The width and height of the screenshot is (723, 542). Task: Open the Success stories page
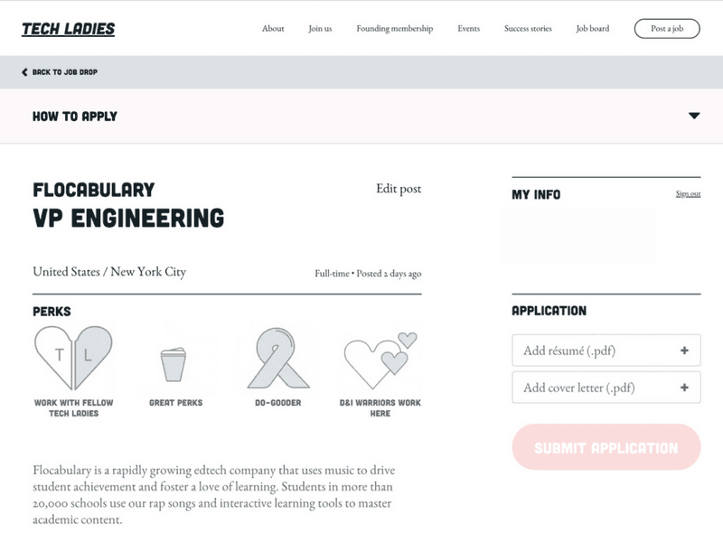(528, 29)
